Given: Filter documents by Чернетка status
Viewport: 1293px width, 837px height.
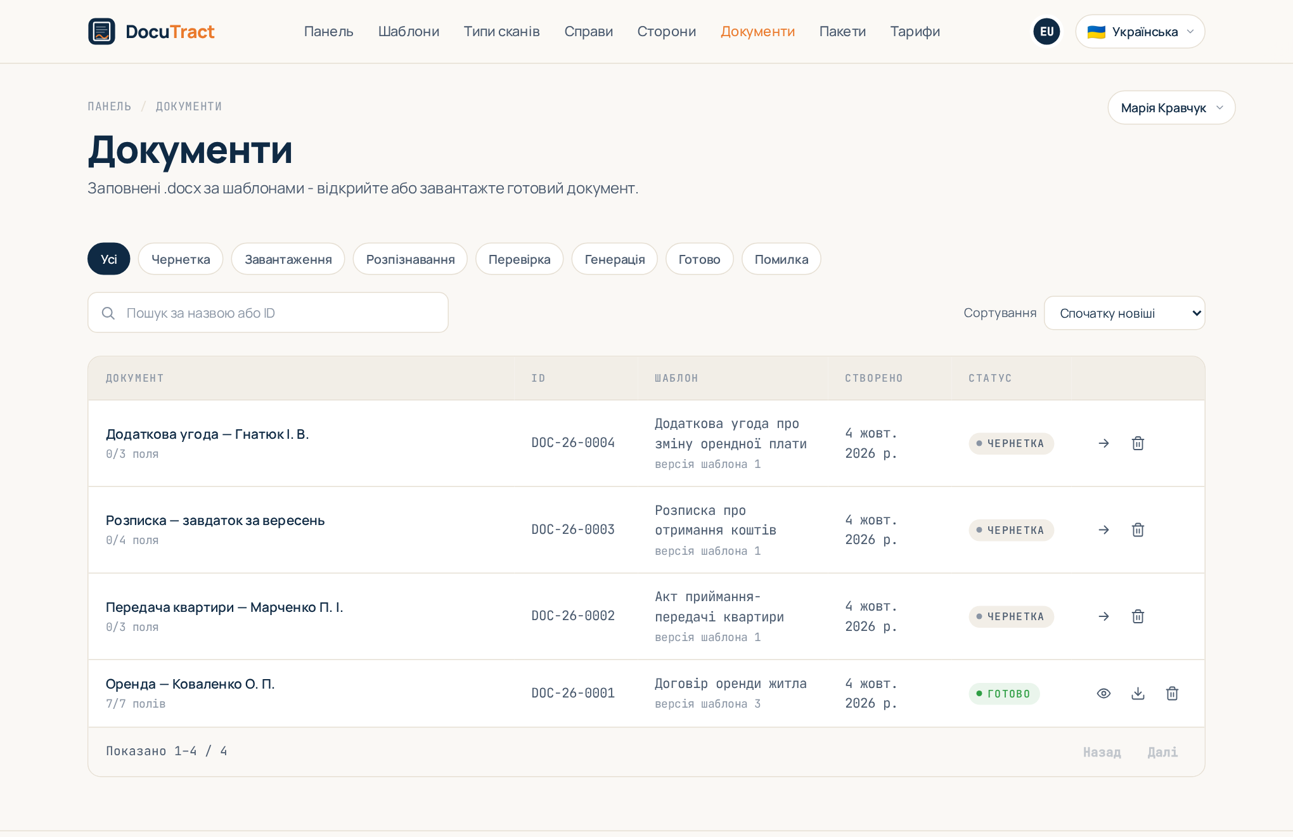Looking at the screenshot, I should 181,259.
